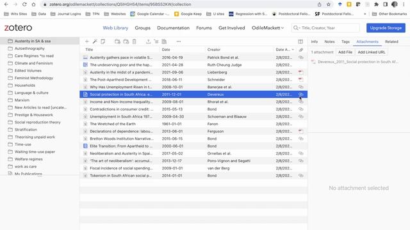The width and height of the screenshot is (410, 230).
Task: Click the Add File button
Action: coord(345,52)
